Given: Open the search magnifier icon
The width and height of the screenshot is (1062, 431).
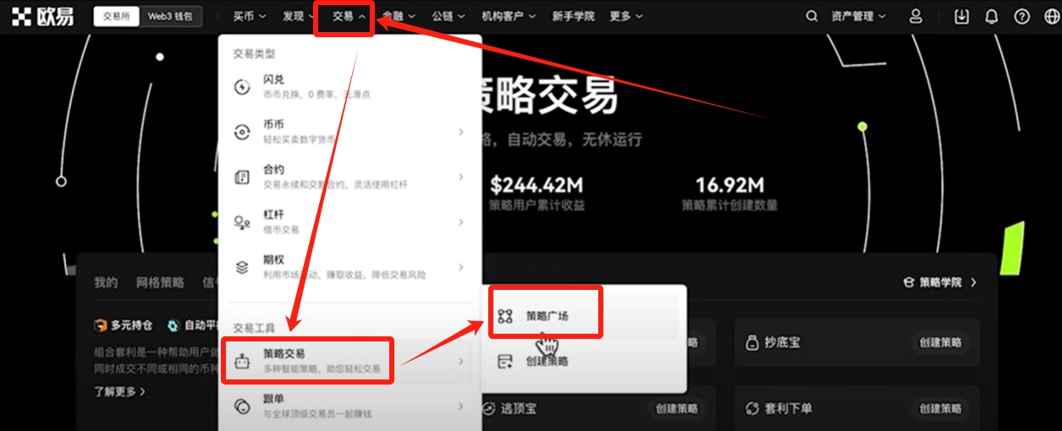Looking at the screenshot, I should (x=812, y=16).
